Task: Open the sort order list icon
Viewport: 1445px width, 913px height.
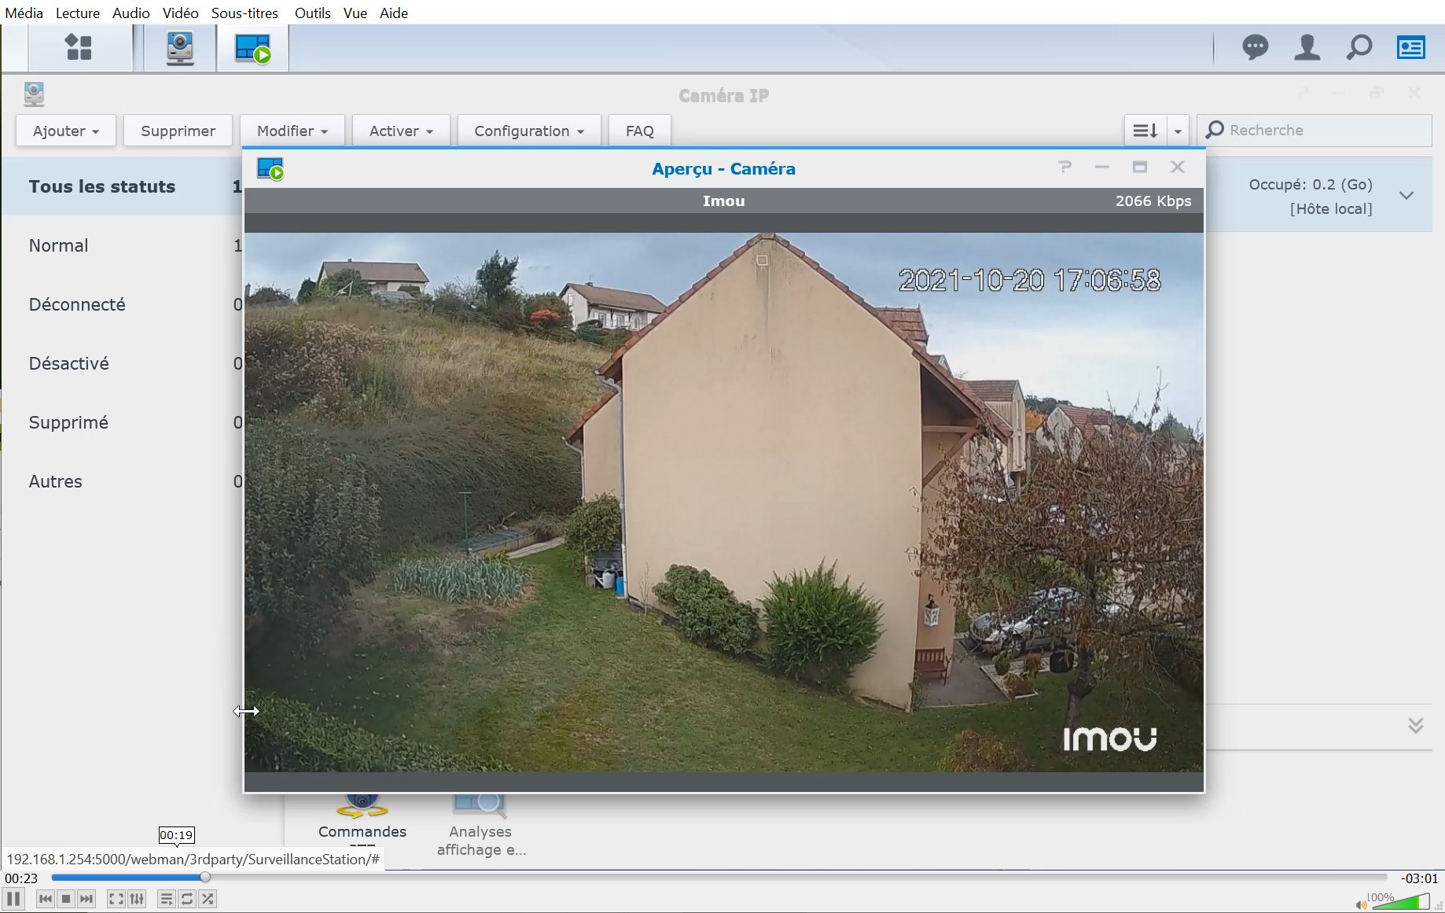Action: pyautogui.click(x=1145, y=131)
